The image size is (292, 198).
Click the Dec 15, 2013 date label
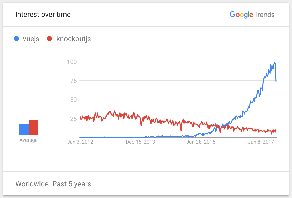pos(140,142)
